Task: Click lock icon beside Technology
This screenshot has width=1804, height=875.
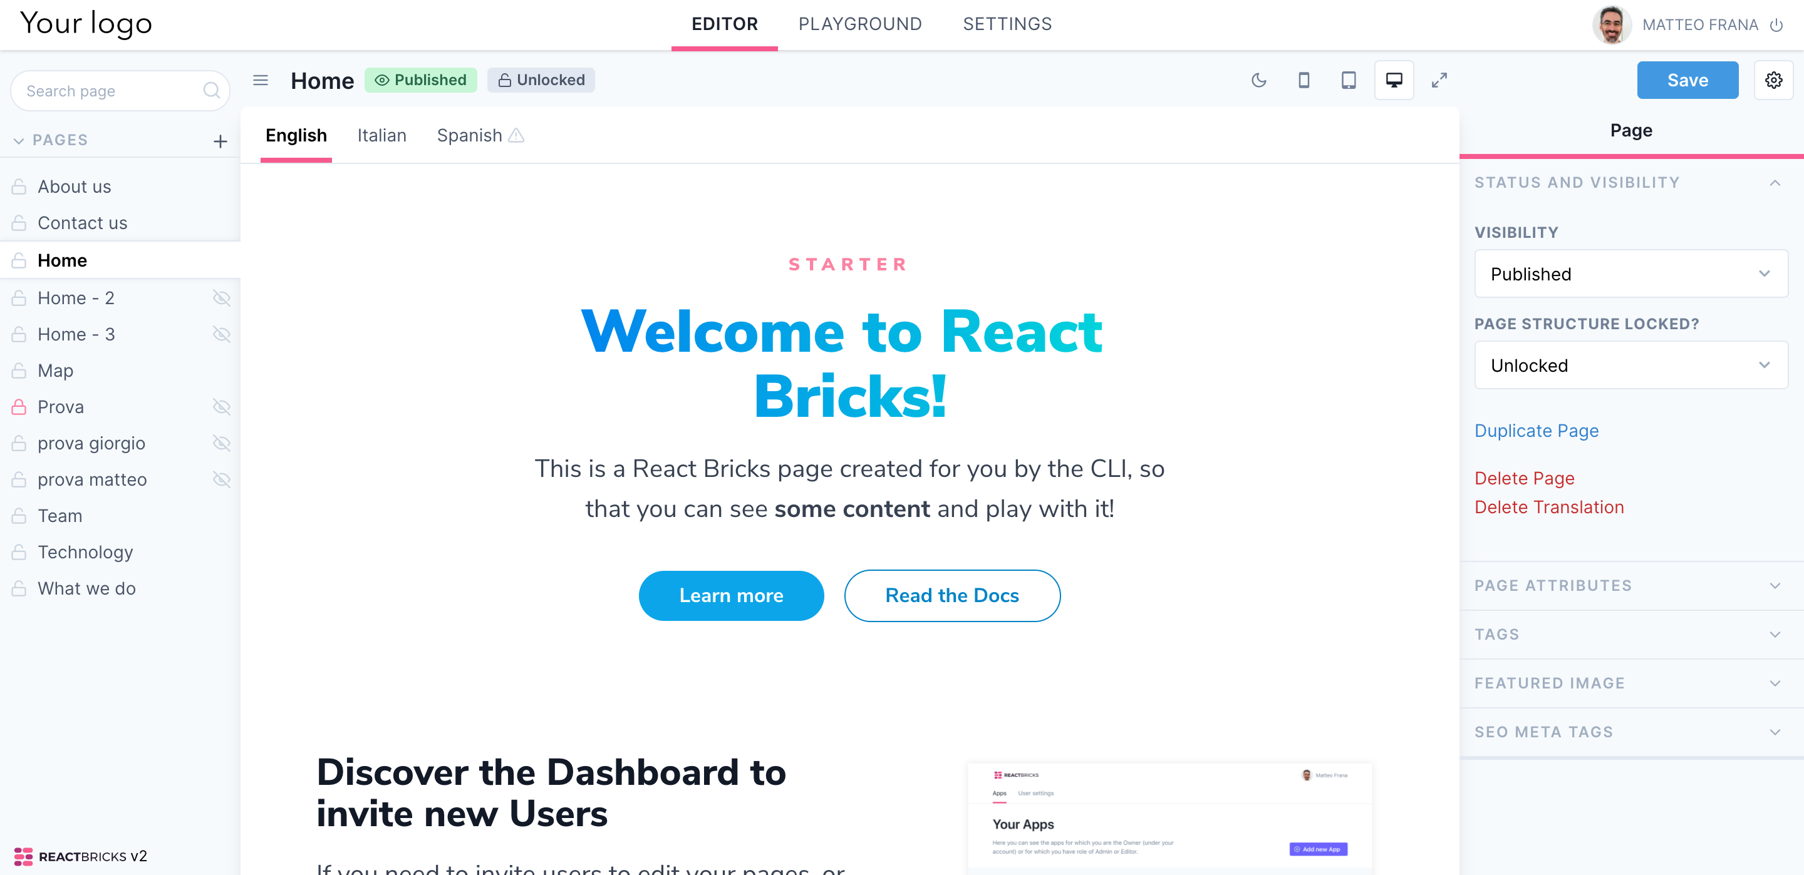Action: [x=19, y=552]
